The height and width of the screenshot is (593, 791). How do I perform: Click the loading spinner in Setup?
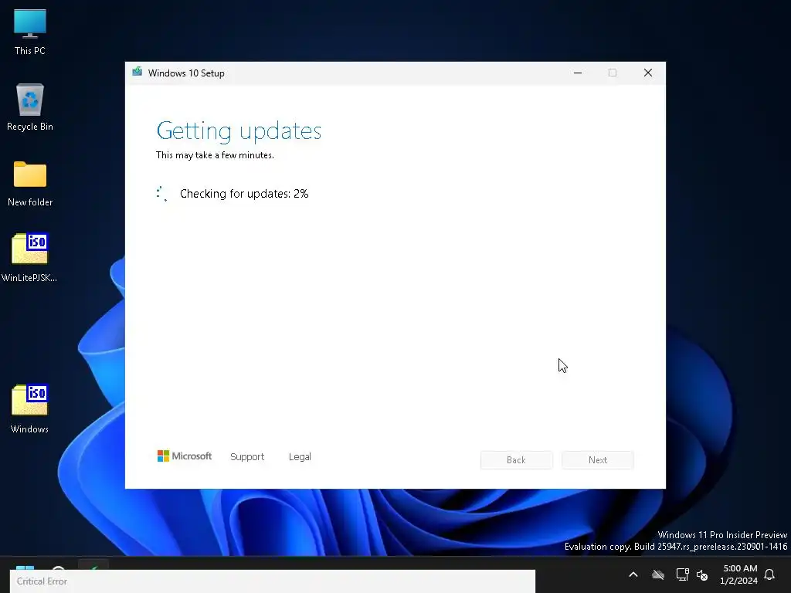point(162,194)
